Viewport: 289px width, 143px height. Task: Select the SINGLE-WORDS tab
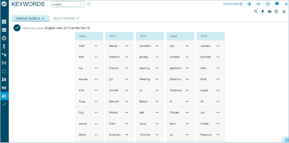(x=31, y=19)
